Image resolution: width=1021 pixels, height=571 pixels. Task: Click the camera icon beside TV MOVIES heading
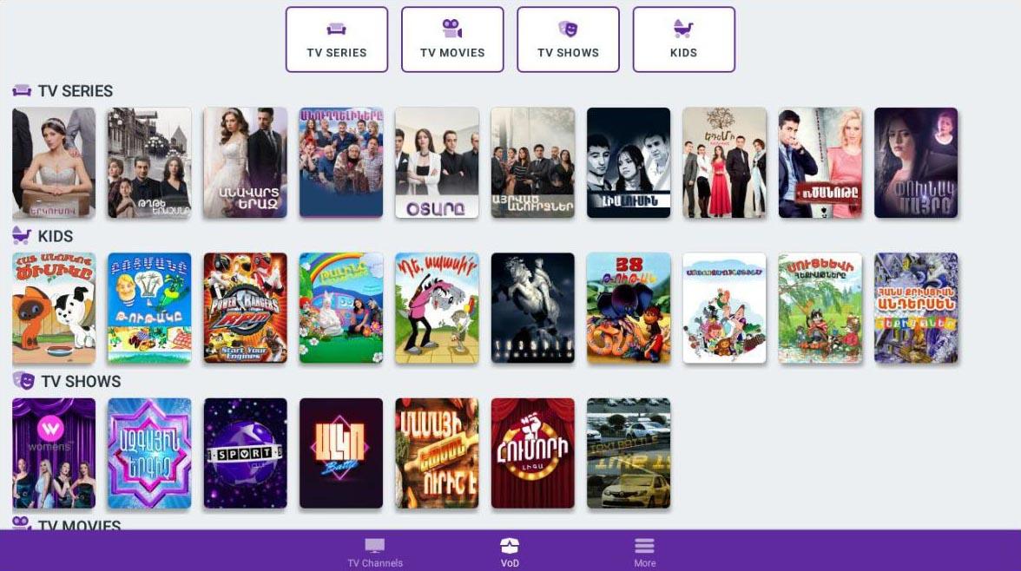click(x=22, y=522)
